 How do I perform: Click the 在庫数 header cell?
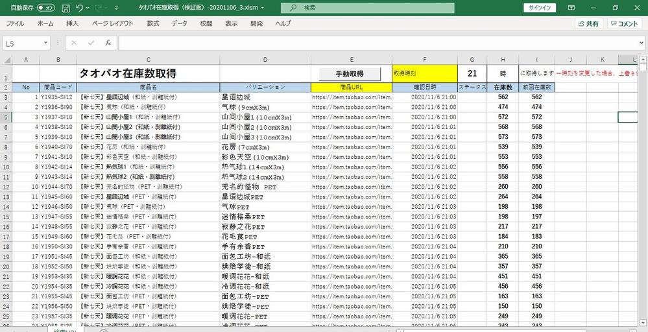503,87
